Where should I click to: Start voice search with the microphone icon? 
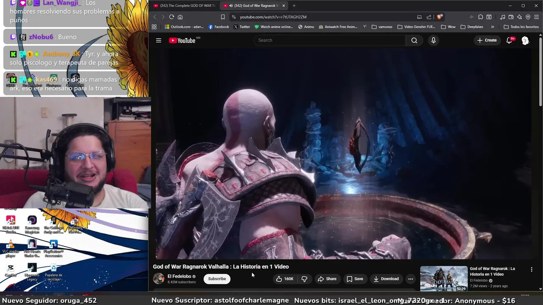pyautogui.click(x=433, y=40)
